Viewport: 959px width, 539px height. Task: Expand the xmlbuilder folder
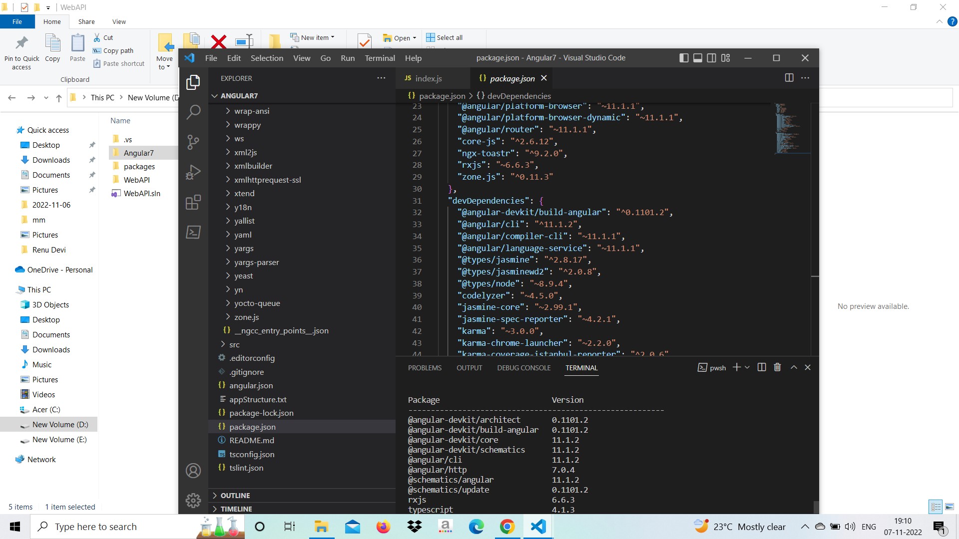[x=253, y=166]
